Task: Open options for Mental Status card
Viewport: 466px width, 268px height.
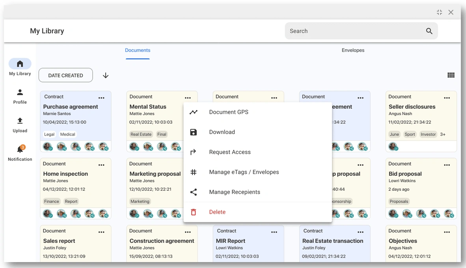Action: click(188, 98)
